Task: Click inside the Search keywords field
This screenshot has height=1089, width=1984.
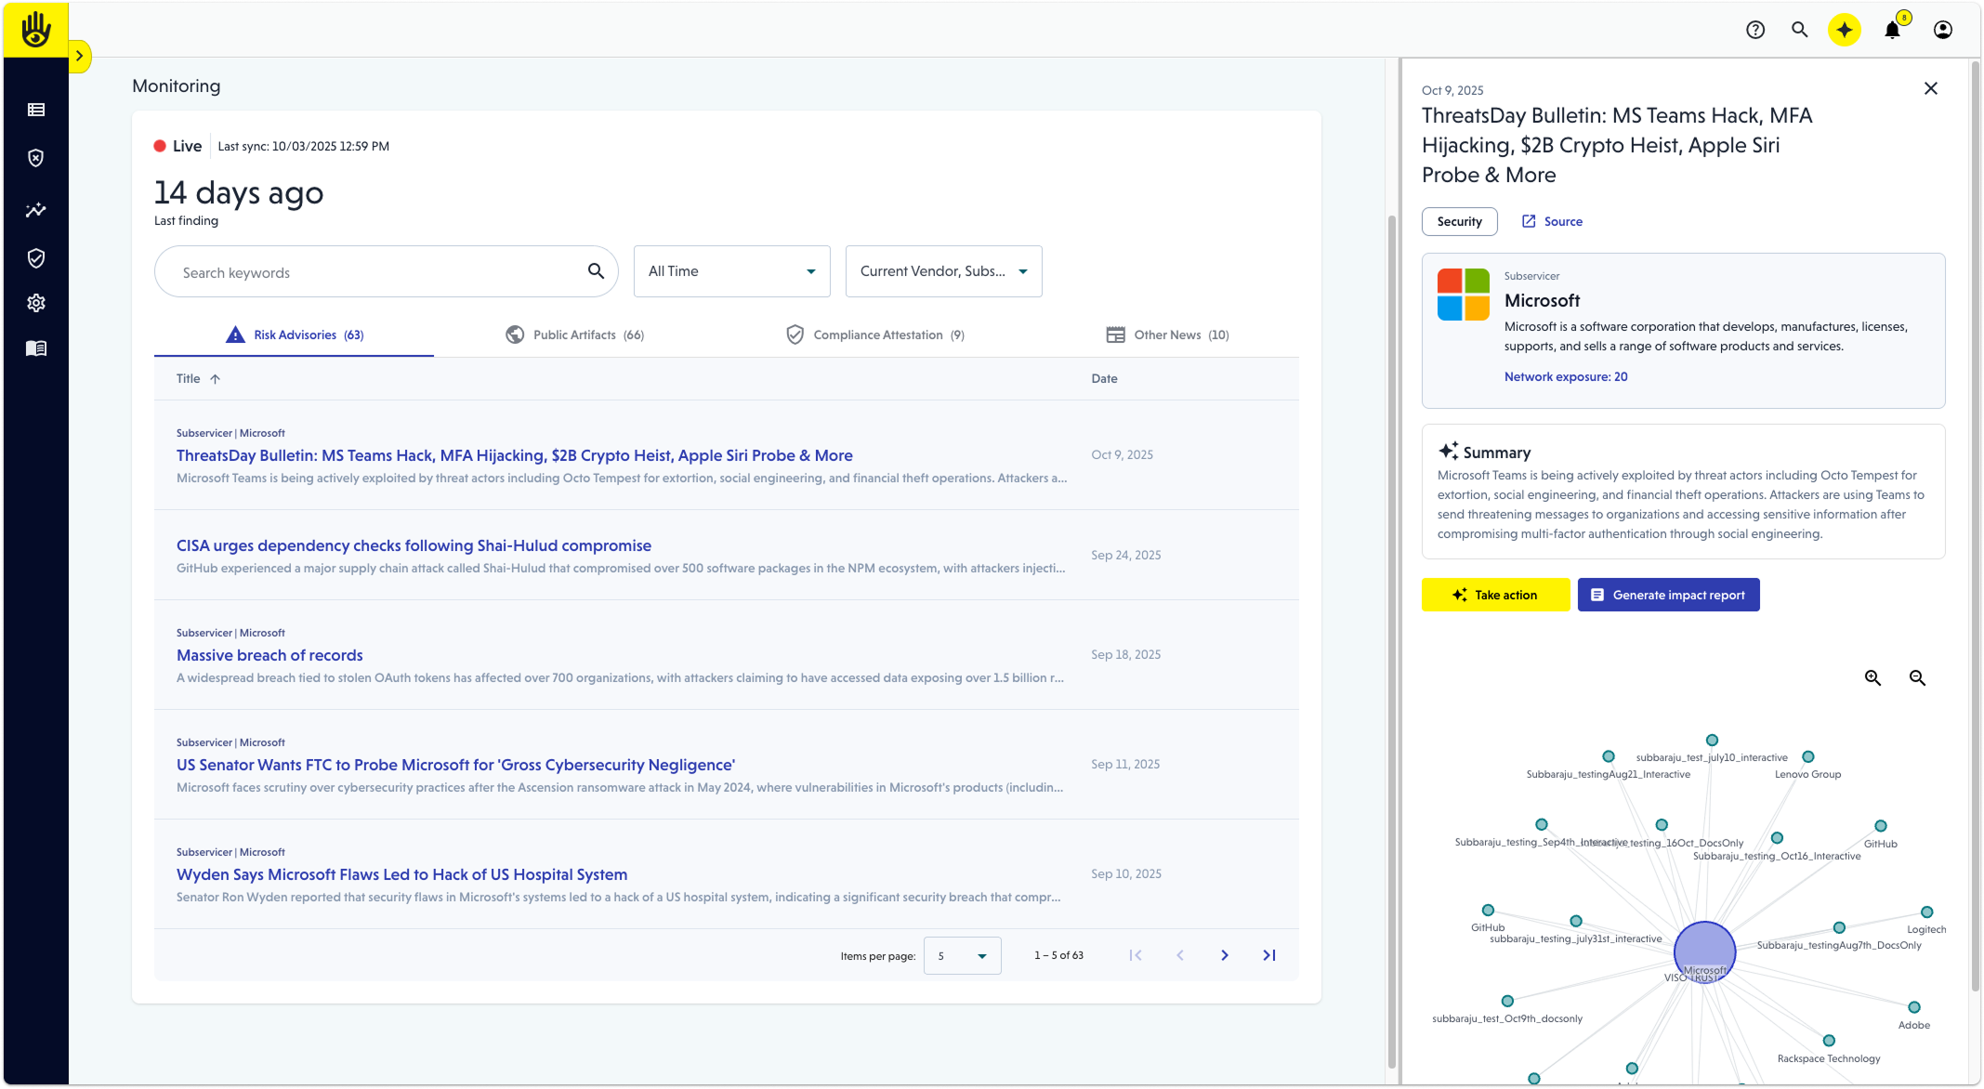Action: point(372,271)
